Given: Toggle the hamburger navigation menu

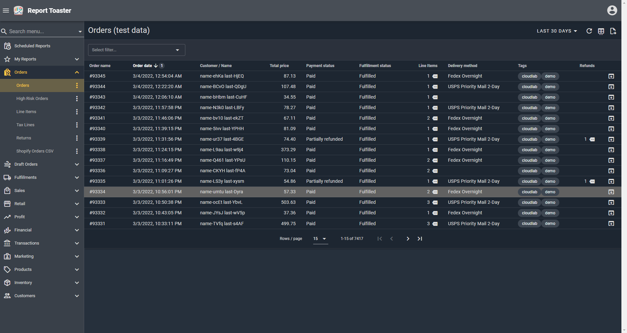Looking at the screenshot, I should (x=6, y=11).
